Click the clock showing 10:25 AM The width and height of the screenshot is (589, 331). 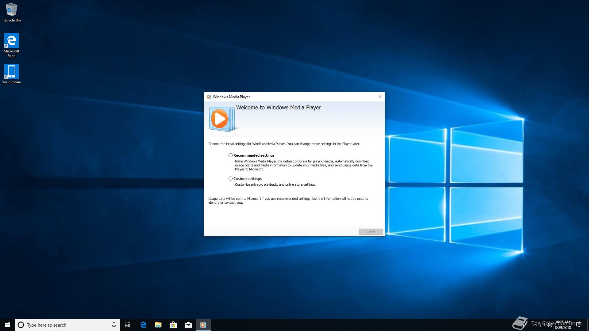563,325
